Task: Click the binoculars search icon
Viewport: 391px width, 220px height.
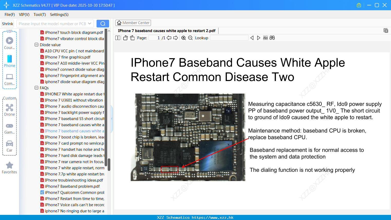Action: pos(272,38)
